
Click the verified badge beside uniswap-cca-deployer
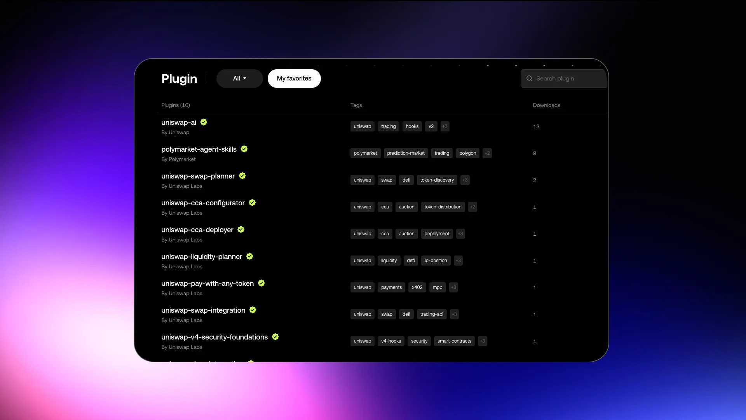tap(241, 229)
